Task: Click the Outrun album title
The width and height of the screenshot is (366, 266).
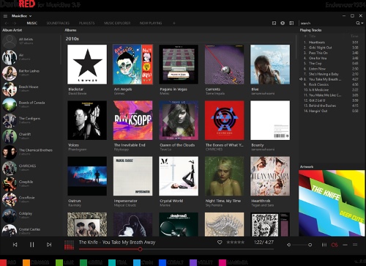Action: coord(75,201)
